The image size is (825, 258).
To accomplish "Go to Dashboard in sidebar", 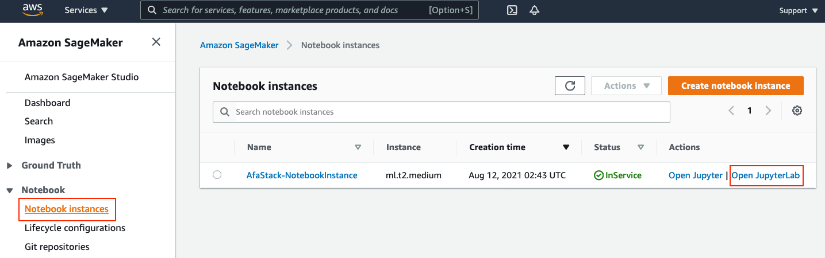I will pos(48,103).
